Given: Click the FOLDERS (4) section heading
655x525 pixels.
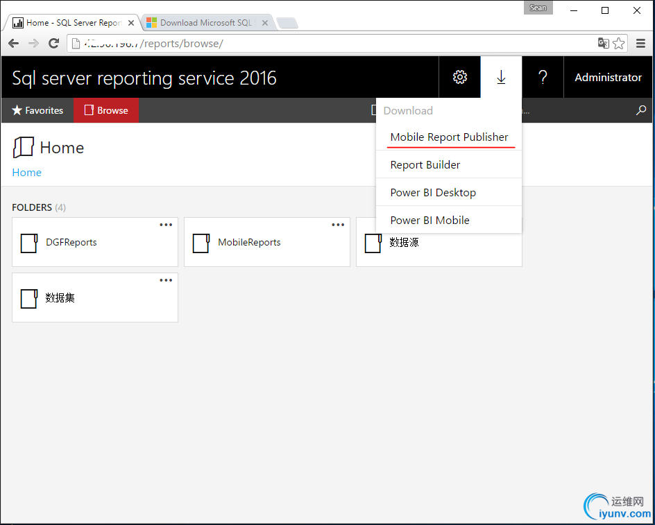Looking at the screenshot, I should tap(39, 207).
